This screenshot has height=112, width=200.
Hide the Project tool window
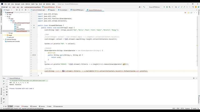(x=28, y=10)
